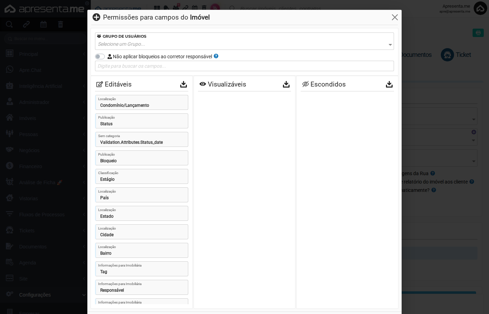Select the Estágio field card
The image size is (489, 314).
point(142,176)
